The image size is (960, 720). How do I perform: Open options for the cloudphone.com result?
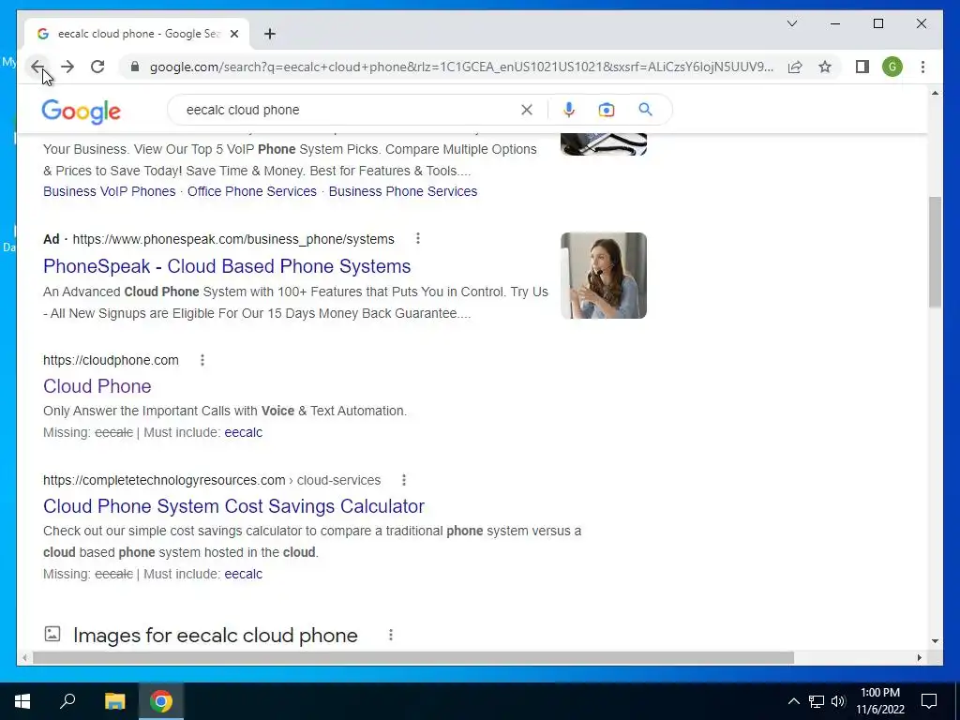click(202, 360)
